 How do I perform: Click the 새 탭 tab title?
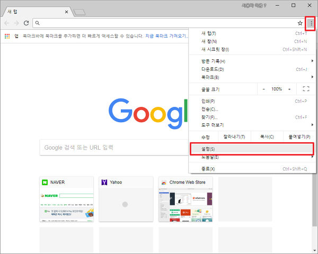point(13,12)
